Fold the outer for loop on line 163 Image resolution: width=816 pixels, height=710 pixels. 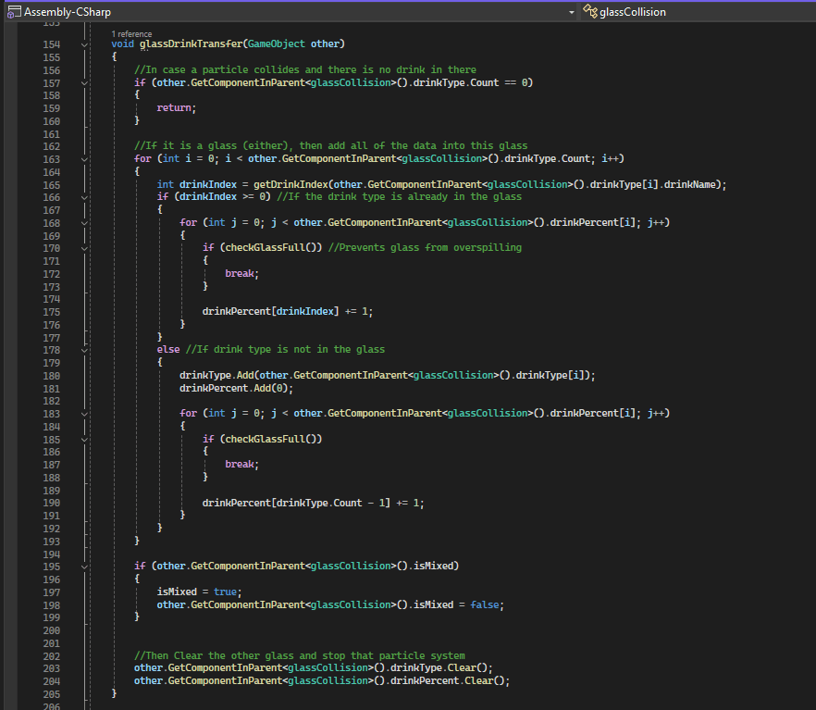point(85,158)
